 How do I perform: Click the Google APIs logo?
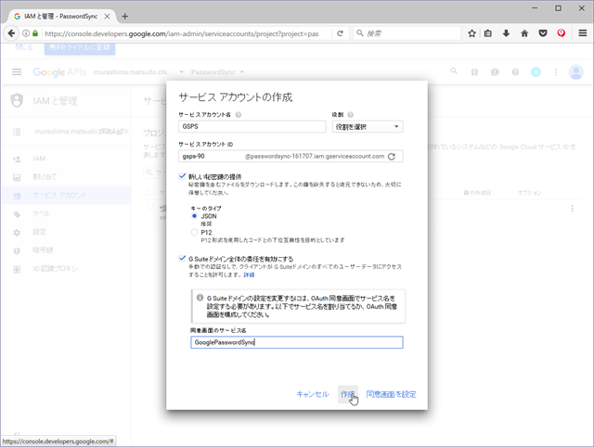(59, 72)
